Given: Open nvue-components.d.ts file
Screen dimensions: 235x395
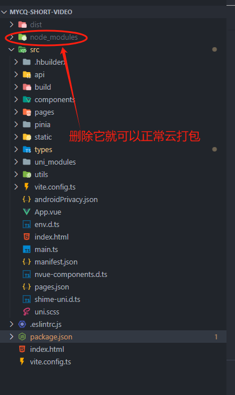Looking at the screenshot, I should pyautogui.click(x=71, y=274).
